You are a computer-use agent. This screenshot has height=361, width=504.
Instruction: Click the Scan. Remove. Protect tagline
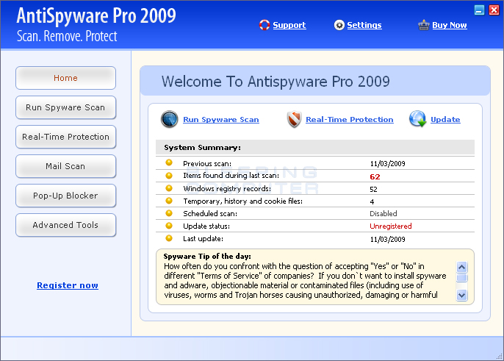click(67, 36)
